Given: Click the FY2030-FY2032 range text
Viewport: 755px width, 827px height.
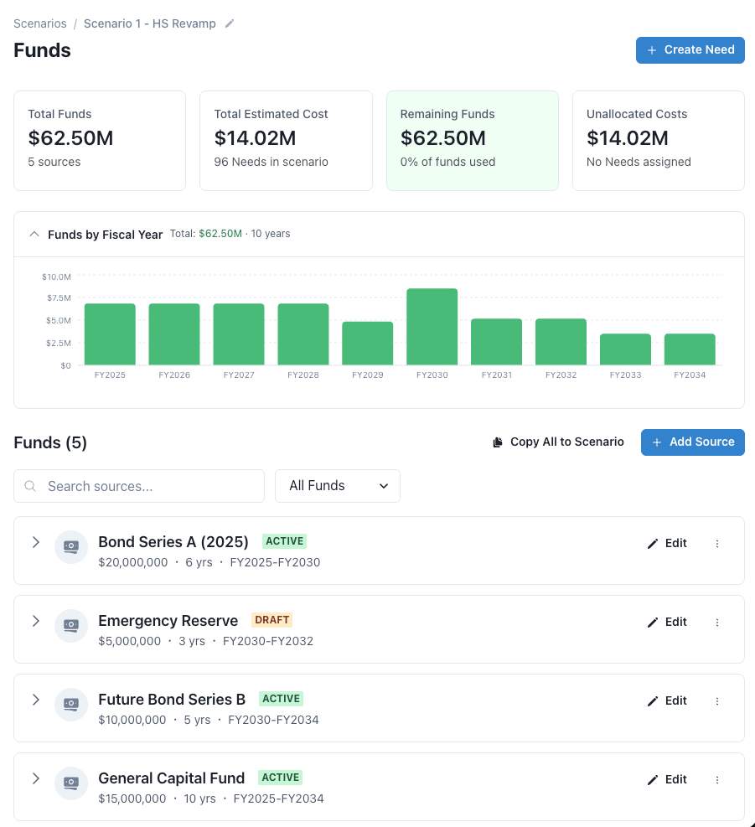Looking at the screenshot, I should point(268,641).
